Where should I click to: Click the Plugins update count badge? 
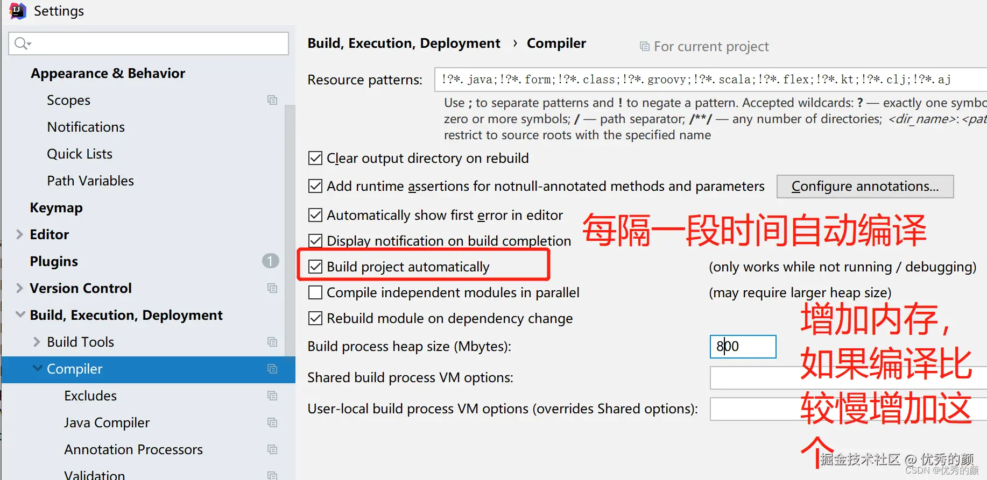click(x=270, y=261)
